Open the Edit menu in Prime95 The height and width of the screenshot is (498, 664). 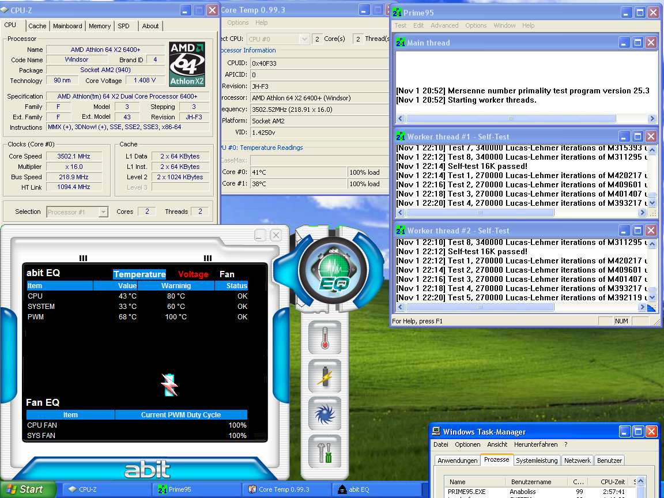tap(418, 25)
